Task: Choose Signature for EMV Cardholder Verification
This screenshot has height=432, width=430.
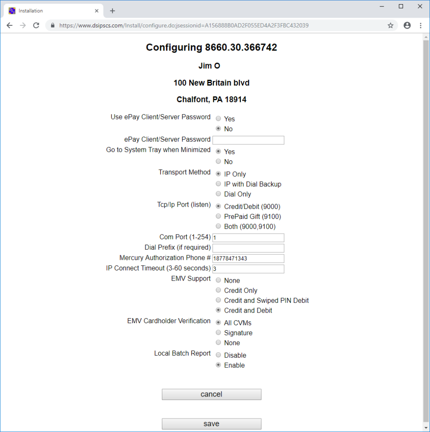Action: click(x=218, y=332)
